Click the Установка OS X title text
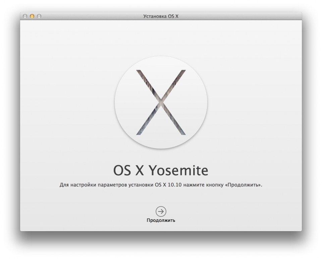 click(x=161, y=16)
